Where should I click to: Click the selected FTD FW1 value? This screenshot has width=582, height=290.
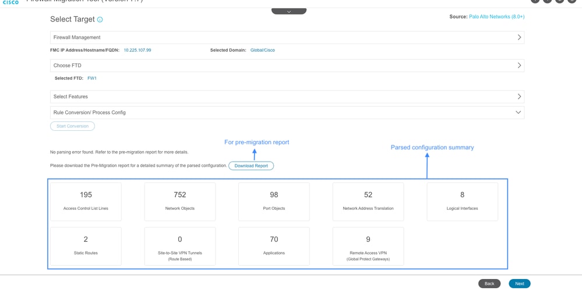coord(92,78)
